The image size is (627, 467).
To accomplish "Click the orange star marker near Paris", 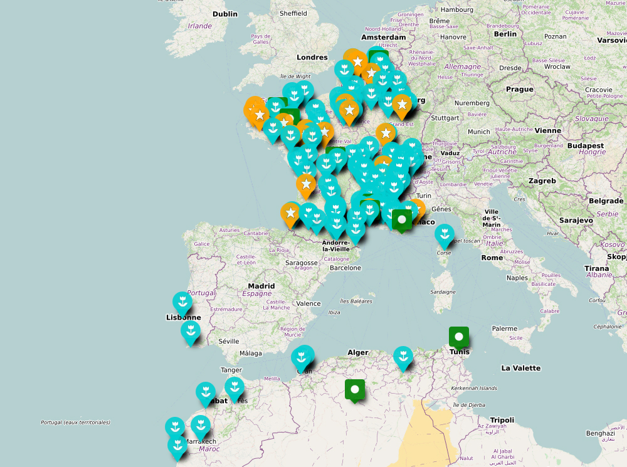I will tap(349, 111).
